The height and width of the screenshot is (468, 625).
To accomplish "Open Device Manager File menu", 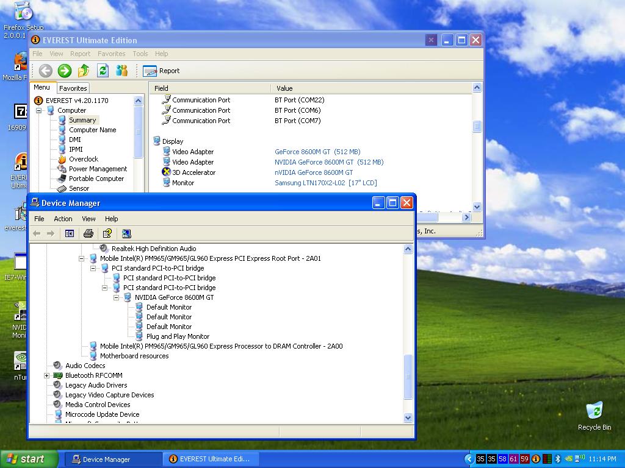I will (x=39, y=219).
